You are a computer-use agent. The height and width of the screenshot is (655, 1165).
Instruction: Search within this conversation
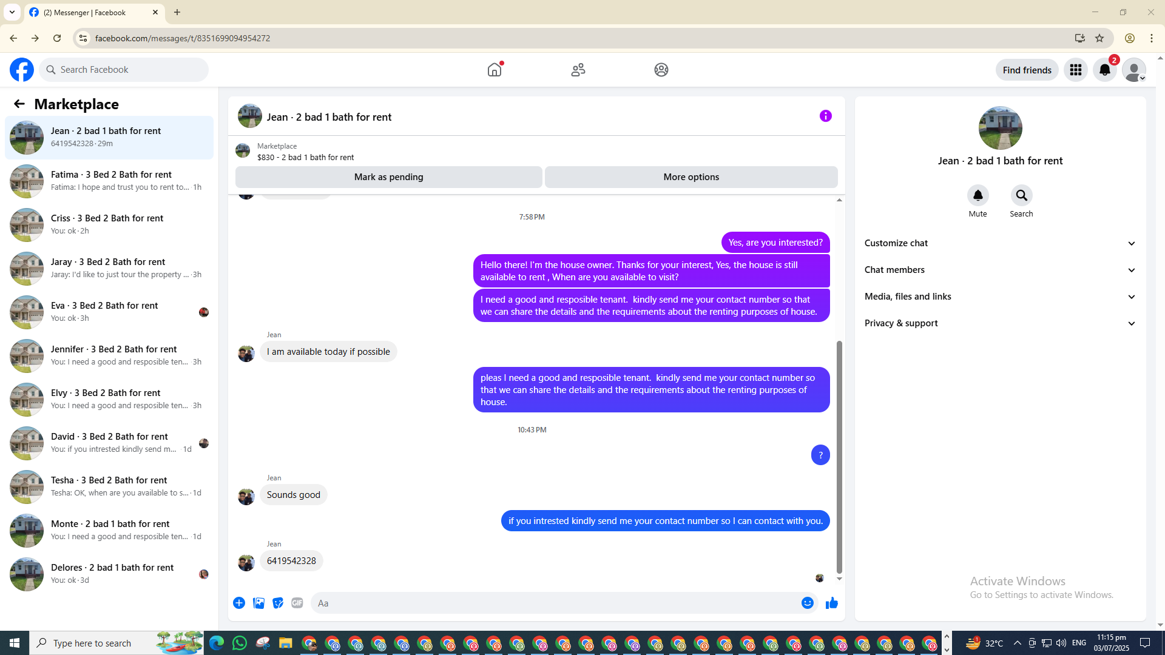tap(1021, 196)
